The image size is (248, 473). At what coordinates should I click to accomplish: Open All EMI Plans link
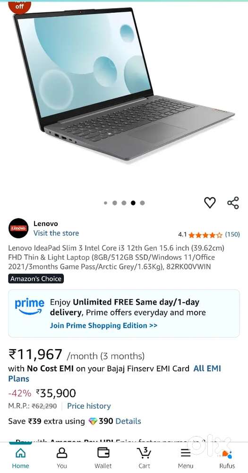coord(114,374)
